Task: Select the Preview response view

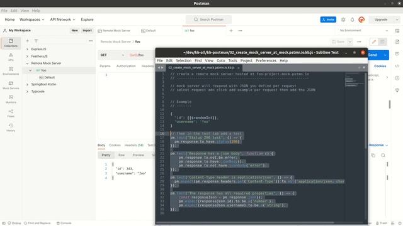Action: pyautogui.click(x=138, y=155)
